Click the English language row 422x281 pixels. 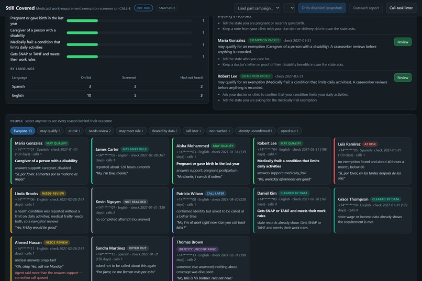point(107,95)
